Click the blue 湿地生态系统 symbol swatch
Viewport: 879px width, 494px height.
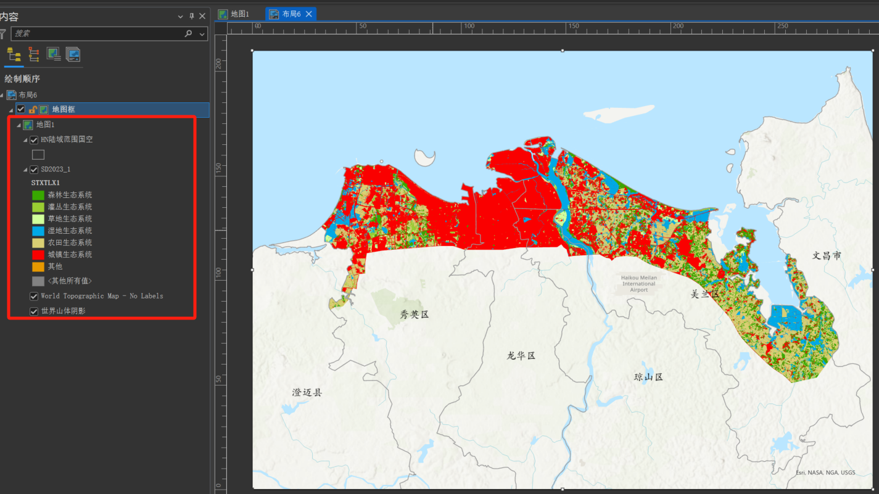pyautogui.click(x=38, y=231)
